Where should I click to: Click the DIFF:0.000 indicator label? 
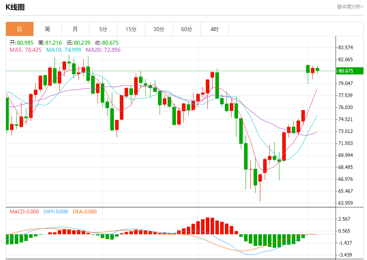[x=56, y=212]
